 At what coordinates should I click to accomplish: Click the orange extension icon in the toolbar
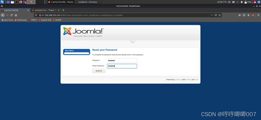[x=253, y=15]
